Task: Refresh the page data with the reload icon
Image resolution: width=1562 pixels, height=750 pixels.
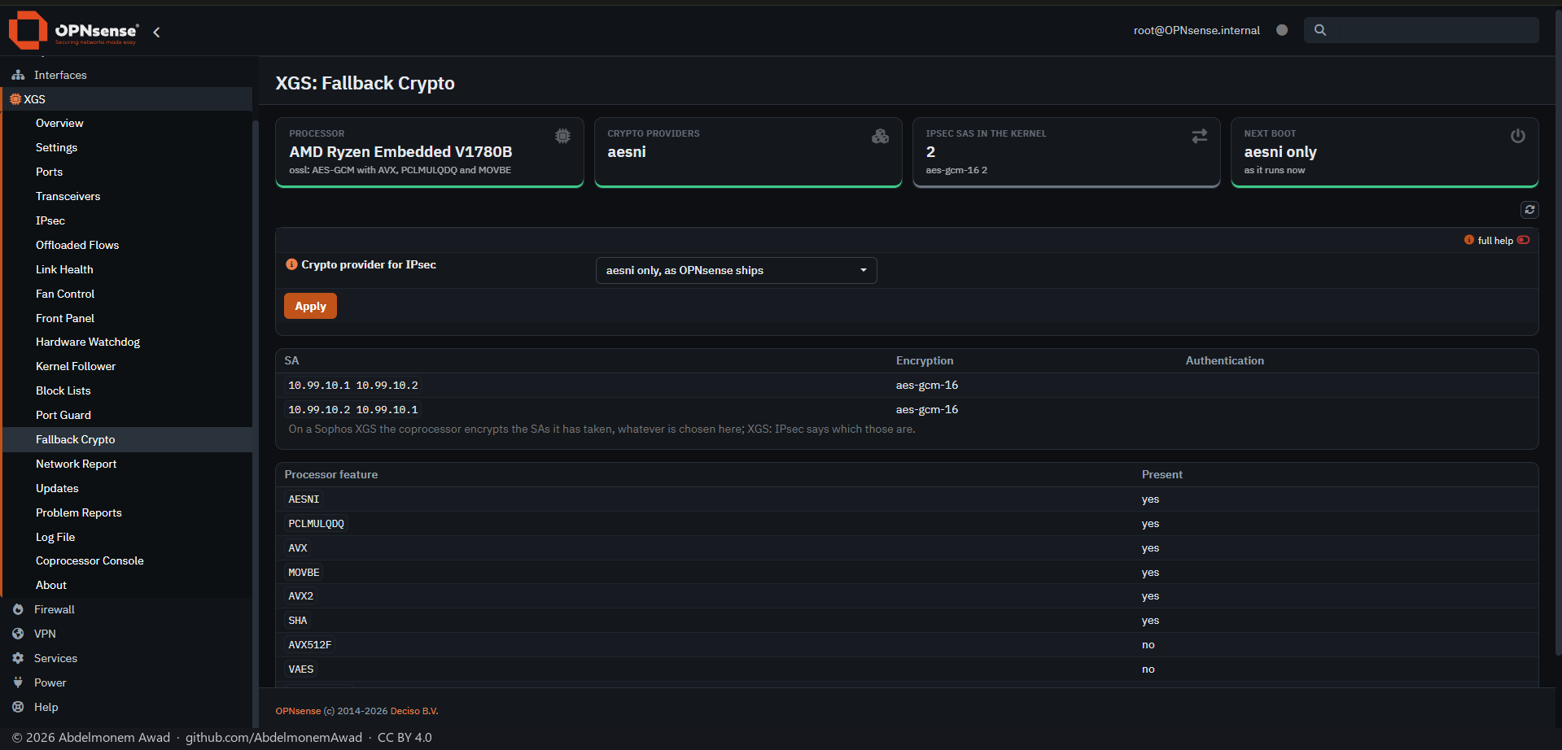Action: tap(1529, 210)
